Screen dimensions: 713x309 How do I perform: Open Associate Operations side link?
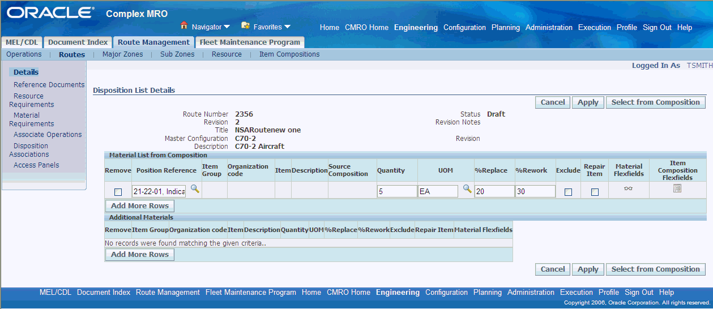tap(48, 134)
